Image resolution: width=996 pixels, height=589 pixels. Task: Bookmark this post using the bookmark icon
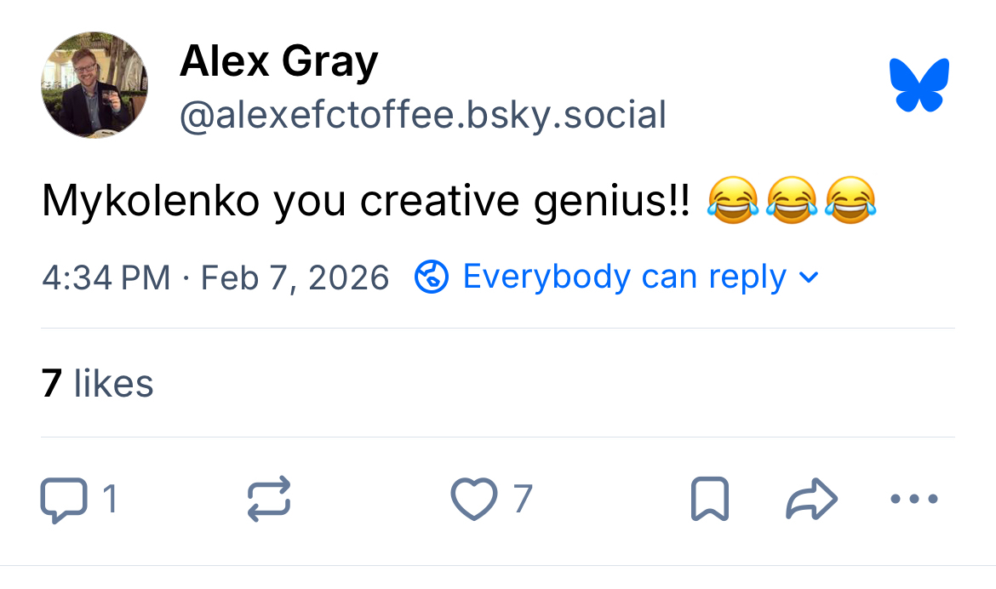709,500
